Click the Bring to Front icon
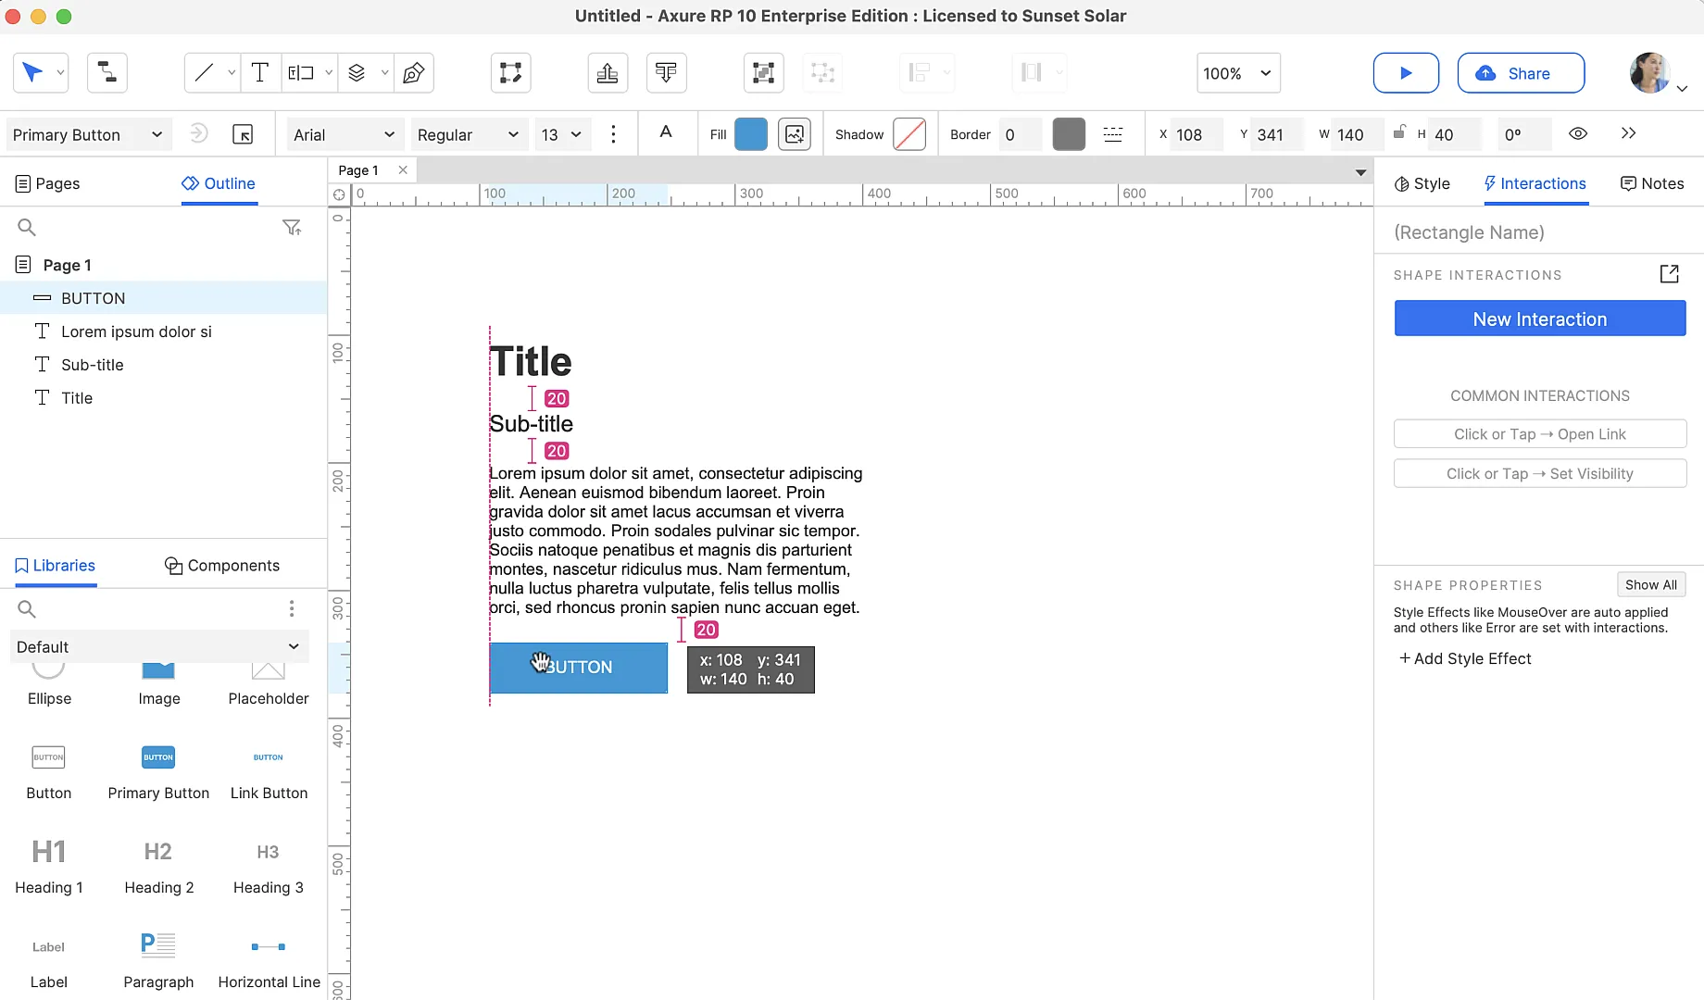The height and width of the screenshot is (1000, 1704). click(x=608, y=73)
